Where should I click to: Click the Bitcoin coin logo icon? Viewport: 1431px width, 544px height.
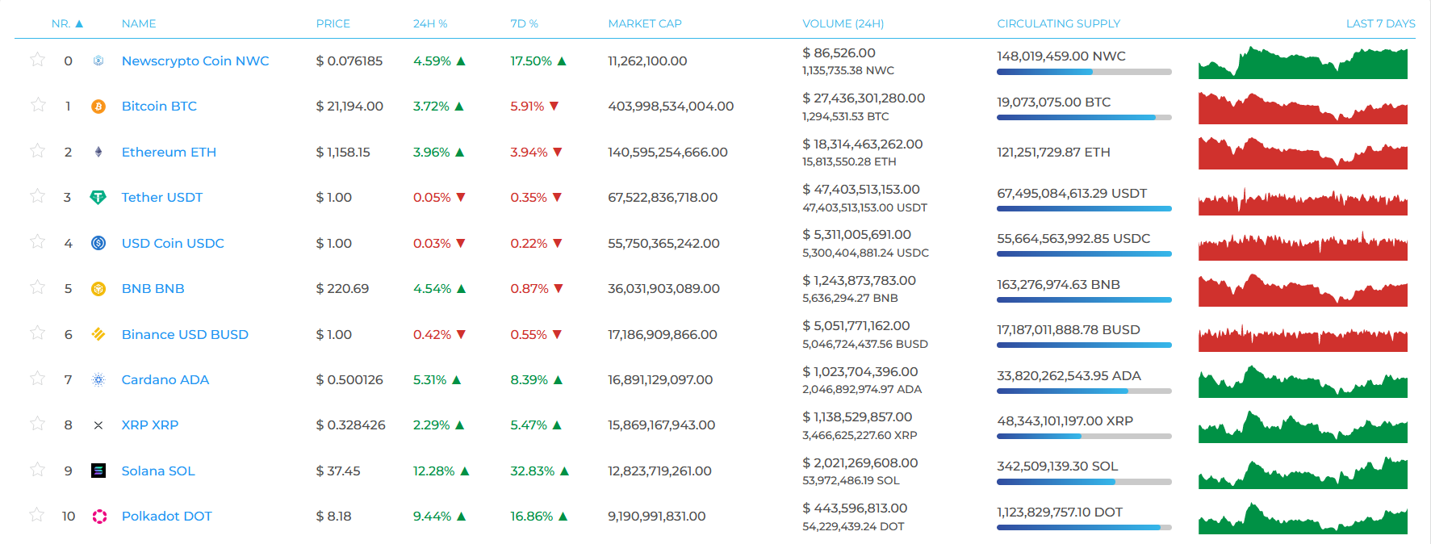click(x=98, y=107)
